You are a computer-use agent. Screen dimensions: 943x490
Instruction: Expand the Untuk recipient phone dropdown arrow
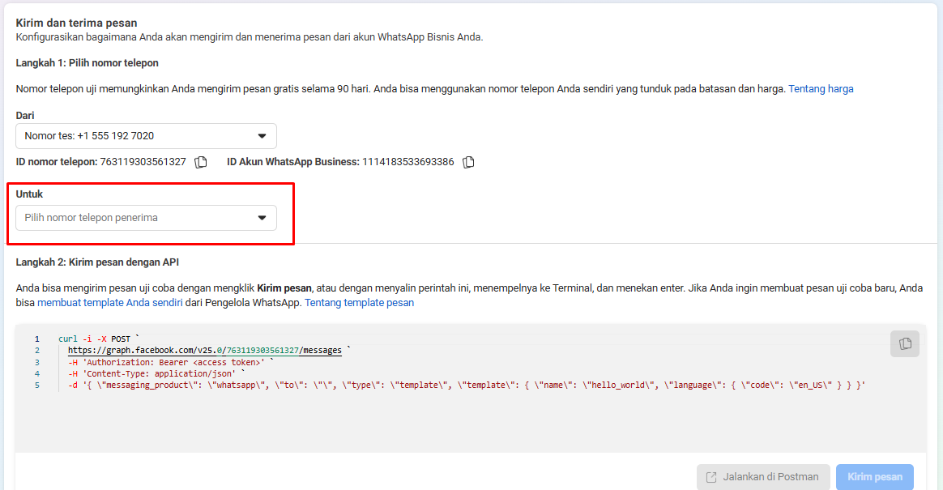click(262, 218)
